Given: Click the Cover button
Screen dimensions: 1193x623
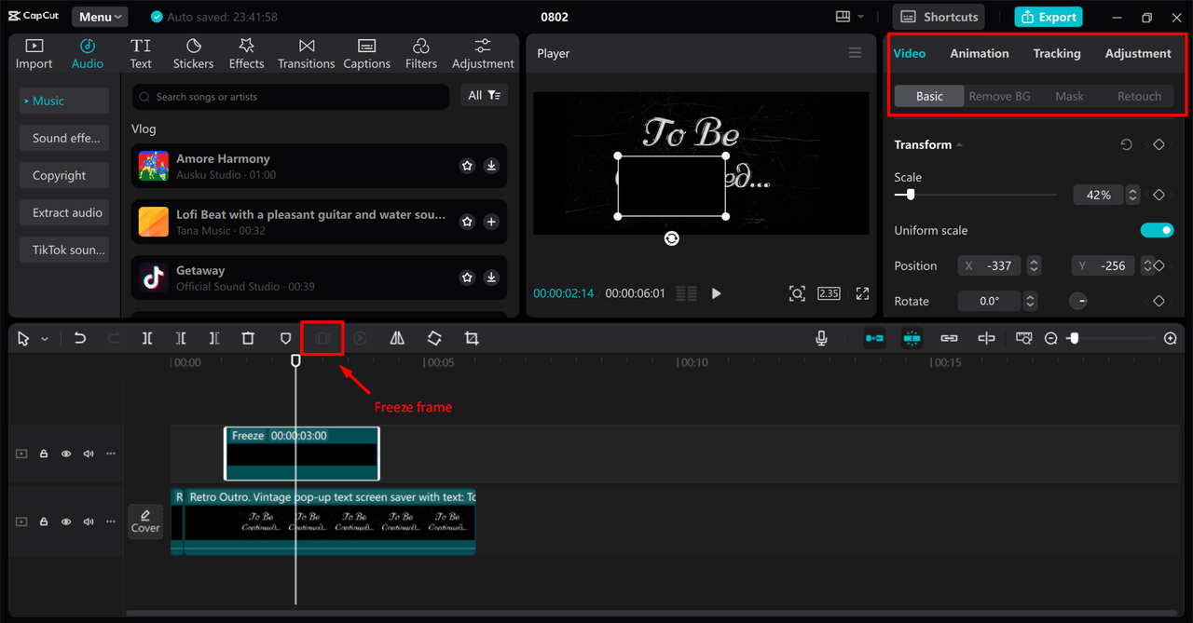Looking at the screenshot, I should [145, 521].
